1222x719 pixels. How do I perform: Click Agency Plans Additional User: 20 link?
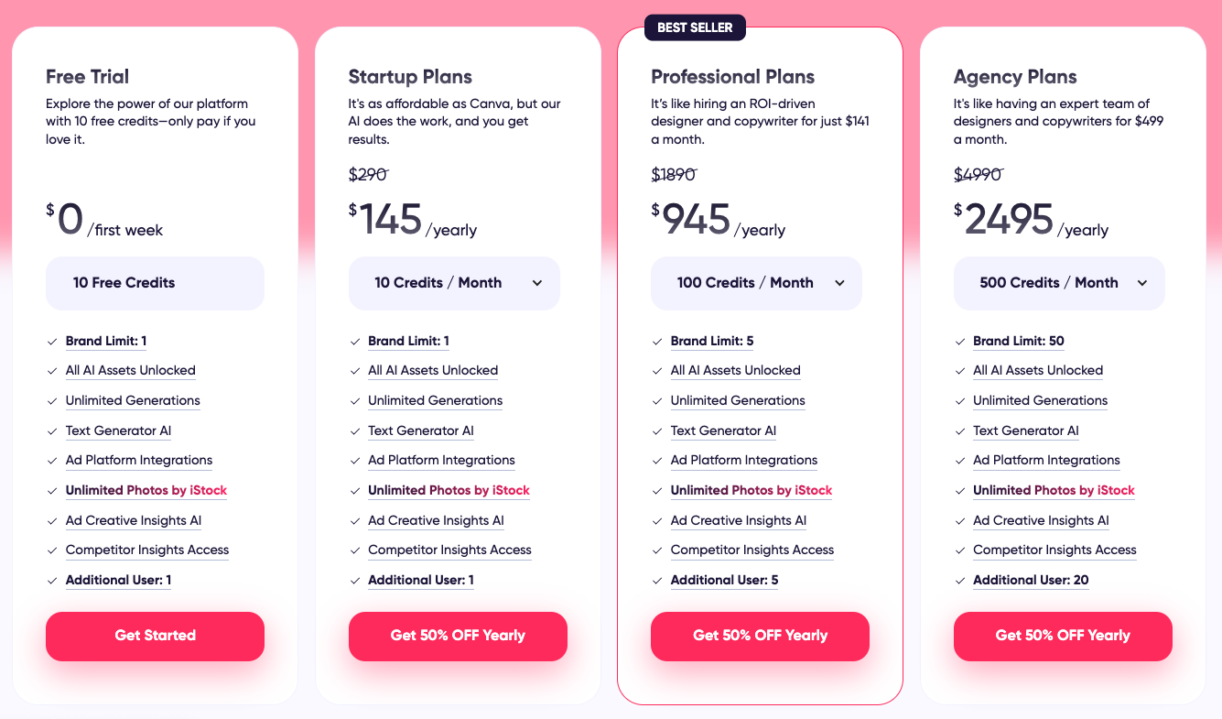tap(1031, 580)
